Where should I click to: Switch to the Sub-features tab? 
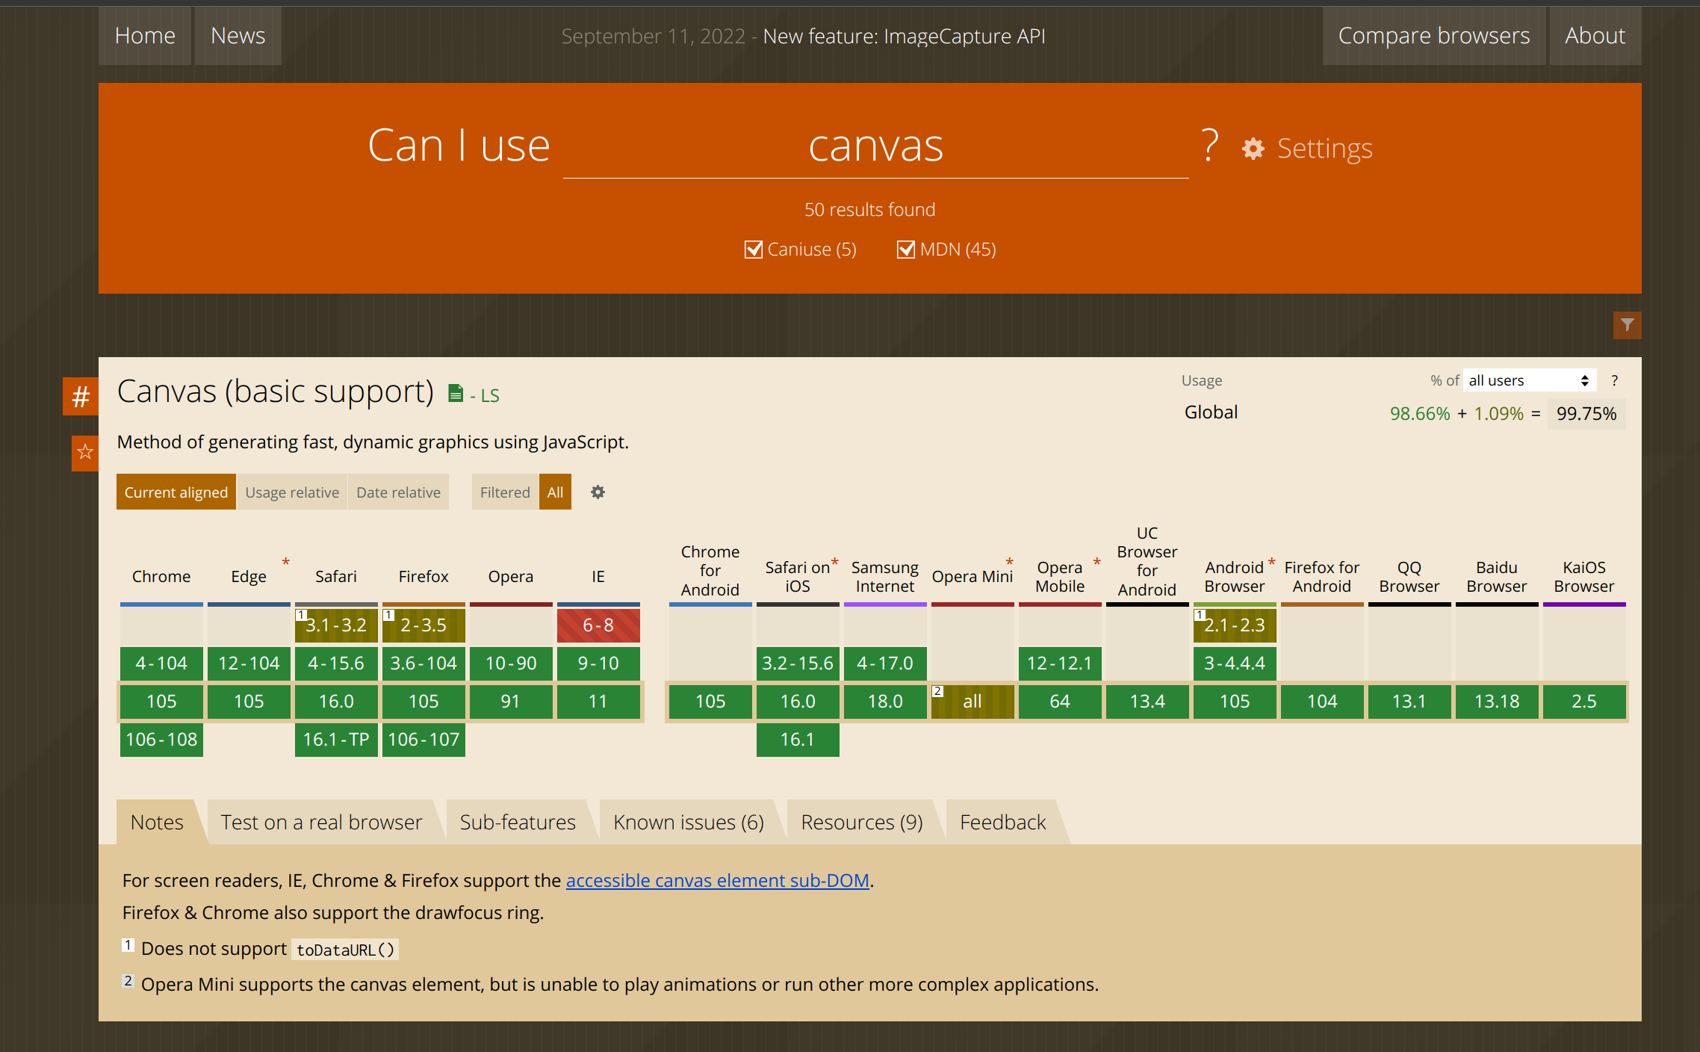tap(518, 822)
